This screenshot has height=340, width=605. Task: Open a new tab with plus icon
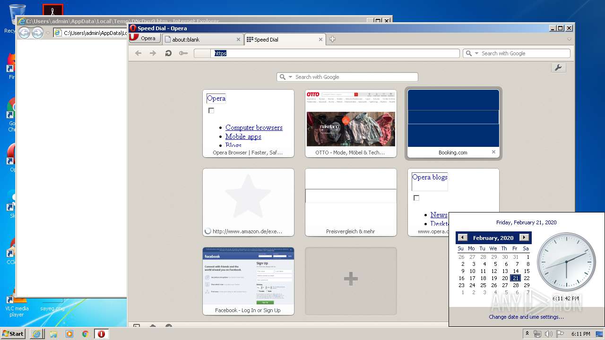pos(332,39)
